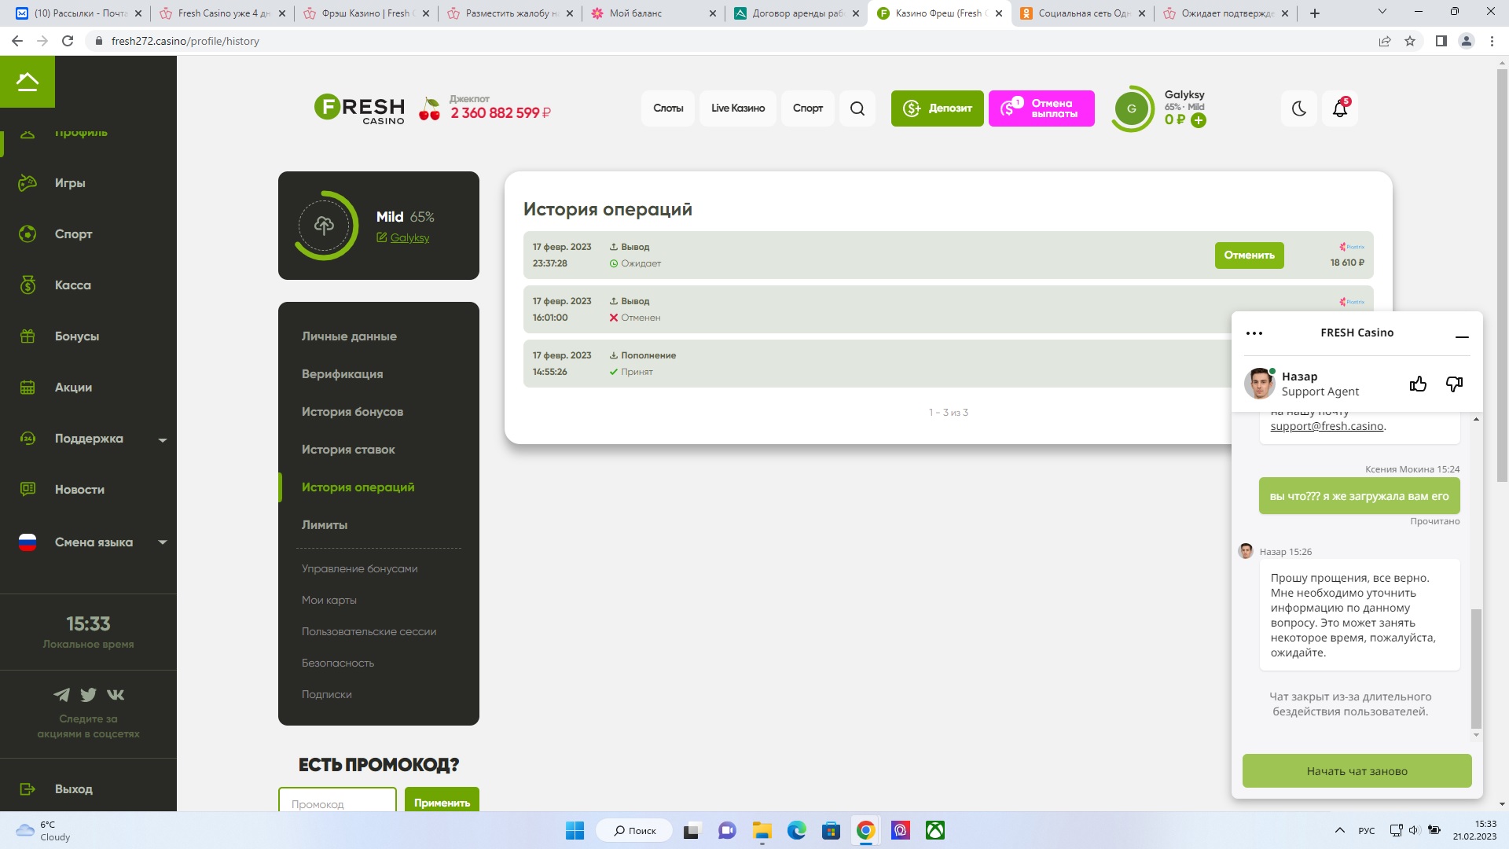Switch to Договор аренды browser tab

click(797, 13)
